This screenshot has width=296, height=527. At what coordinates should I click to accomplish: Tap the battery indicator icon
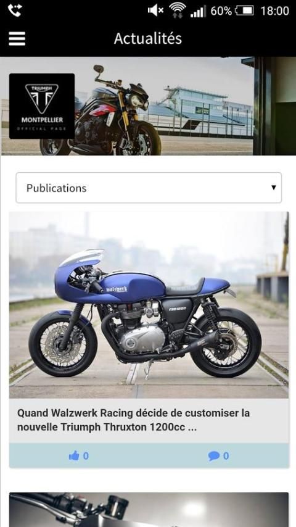coord(244,10)
